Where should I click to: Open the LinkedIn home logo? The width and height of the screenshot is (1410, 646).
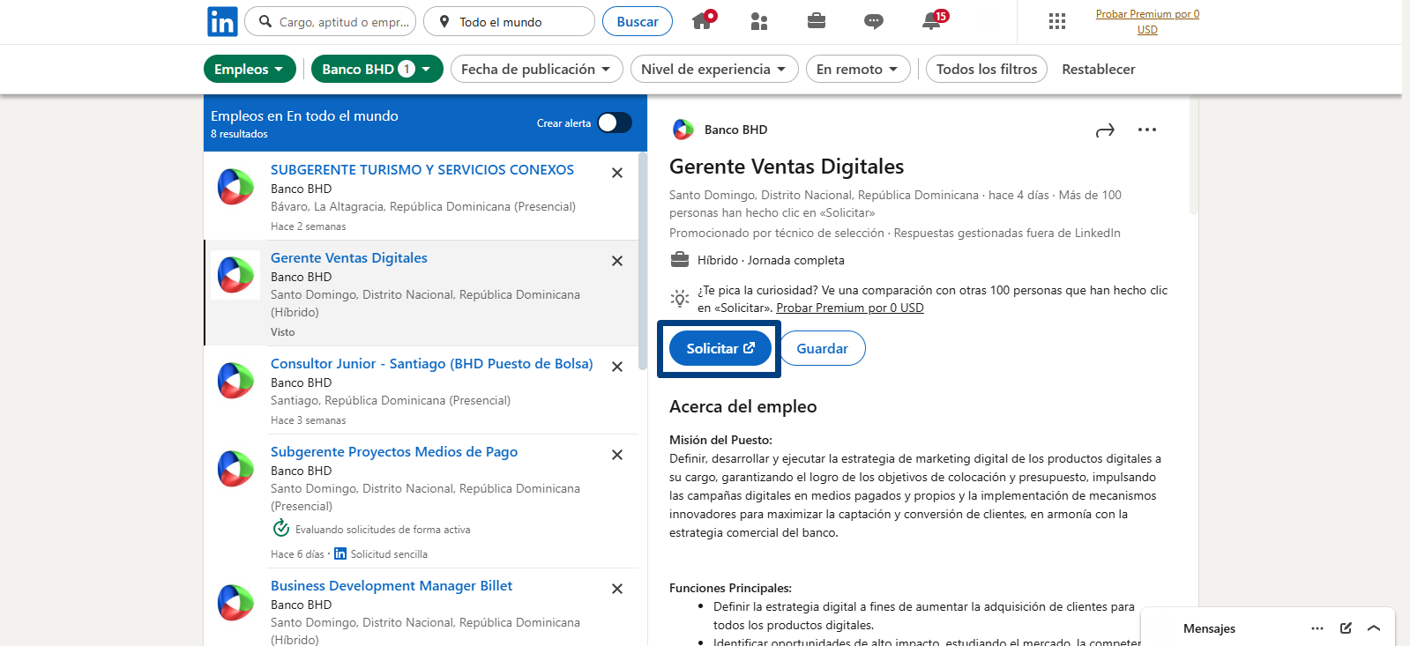coord(222,21)
